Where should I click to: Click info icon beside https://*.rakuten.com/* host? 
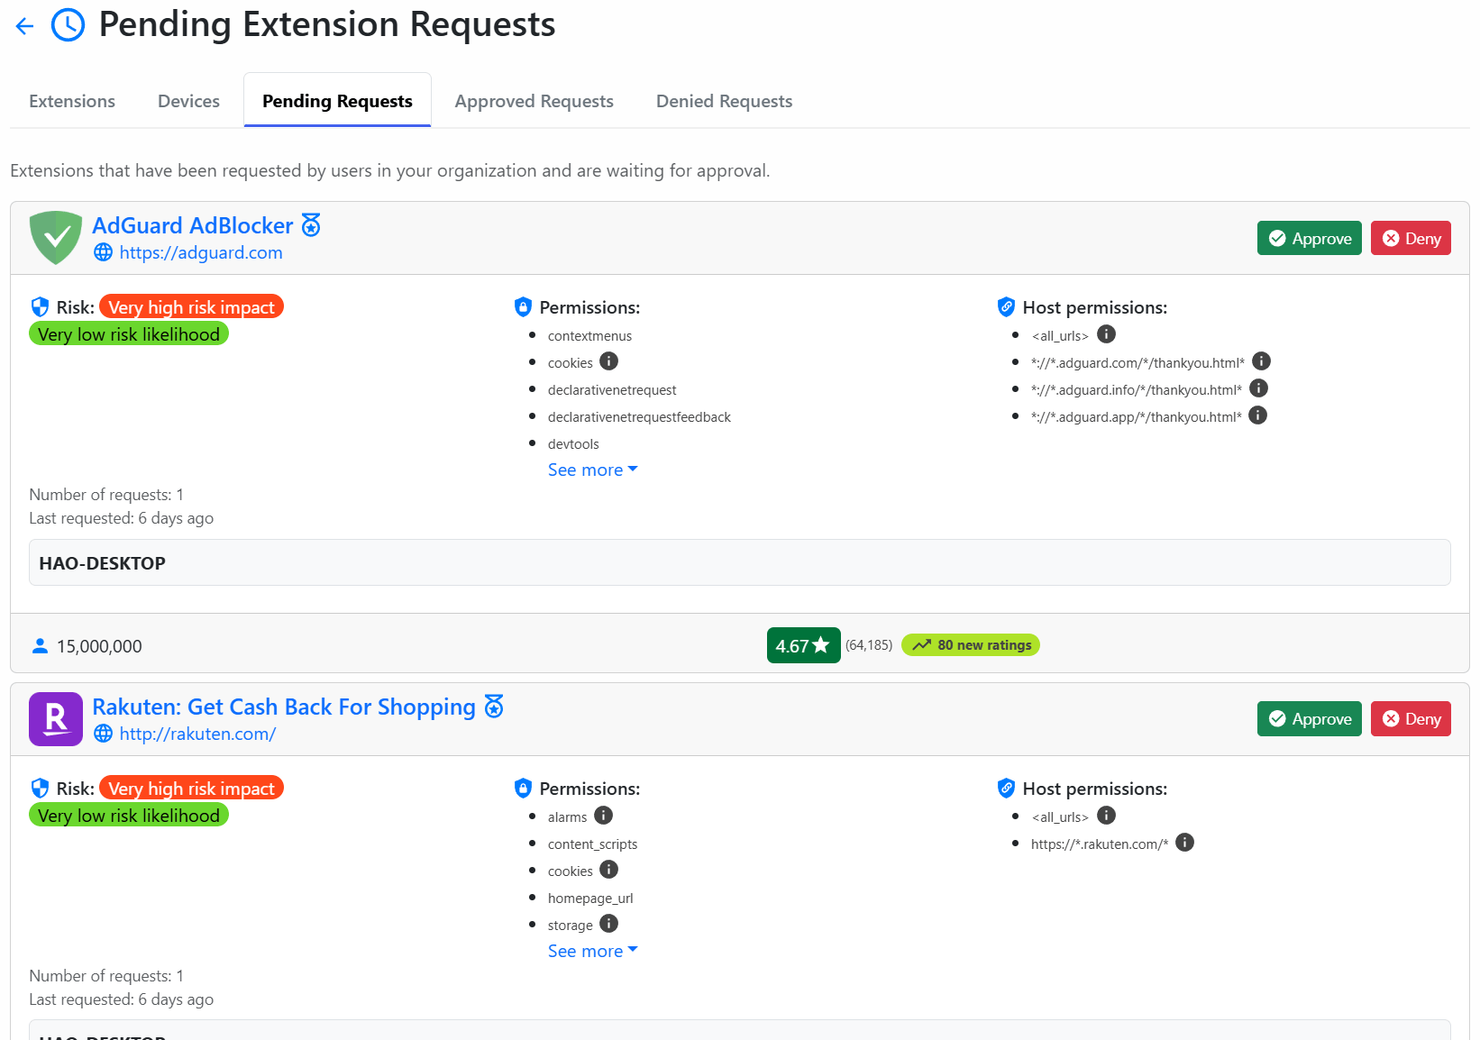coord(1185,843)
